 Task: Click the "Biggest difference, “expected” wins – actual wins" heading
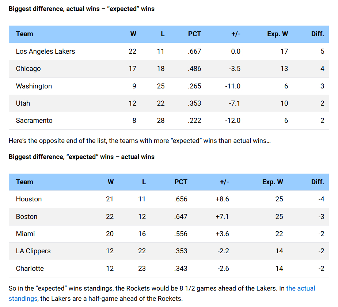point(81,157)
